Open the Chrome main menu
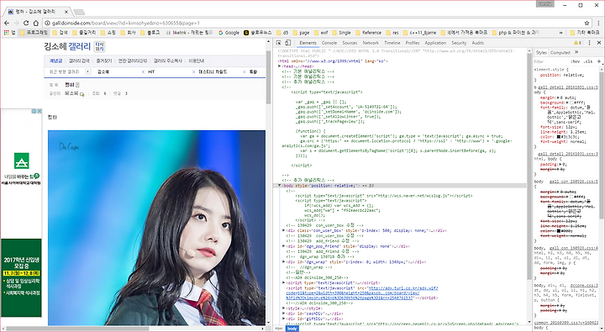The height and width of the screenshot is (332, 605). click(598, 23)
